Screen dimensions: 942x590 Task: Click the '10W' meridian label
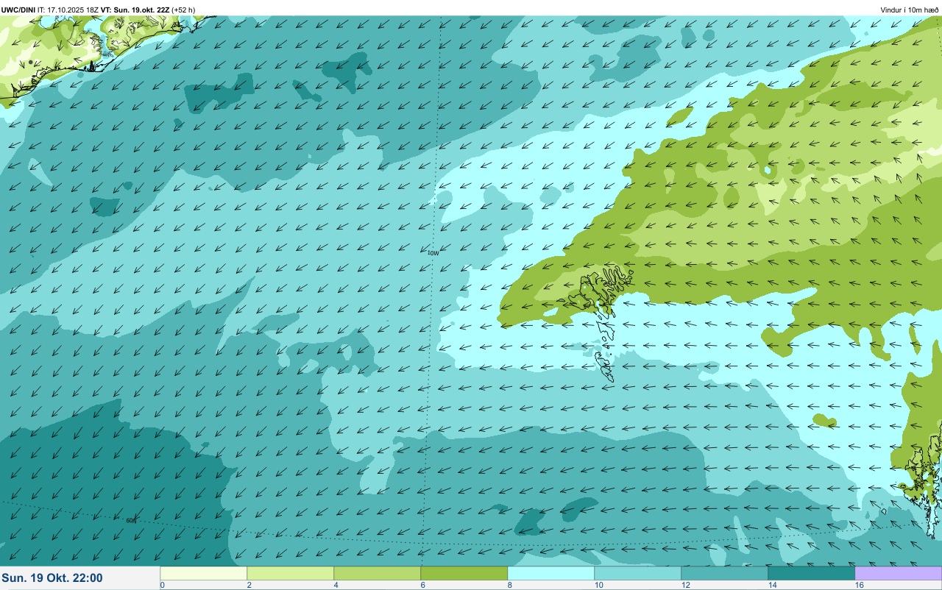coord(433,253)
